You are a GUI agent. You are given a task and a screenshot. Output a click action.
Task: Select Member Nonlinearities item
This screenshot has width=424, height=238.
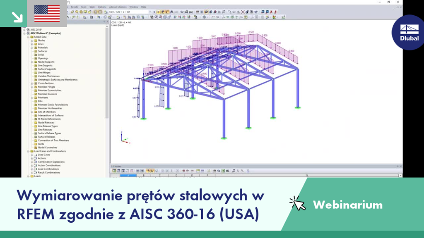pyautogui.click(x=50, y=108)
